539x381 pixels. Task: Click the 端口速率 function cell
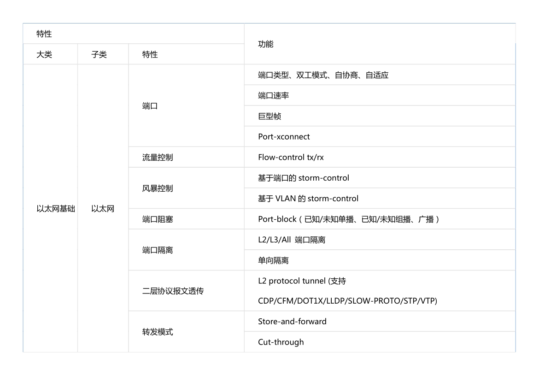(x=380, y=95)
